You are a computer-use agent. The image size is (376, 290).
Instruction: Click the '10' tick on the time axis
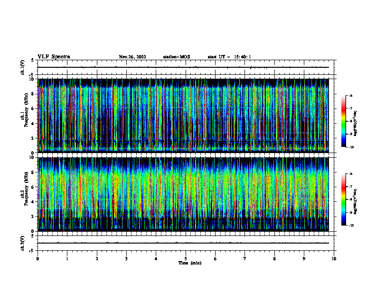point(334,259)
